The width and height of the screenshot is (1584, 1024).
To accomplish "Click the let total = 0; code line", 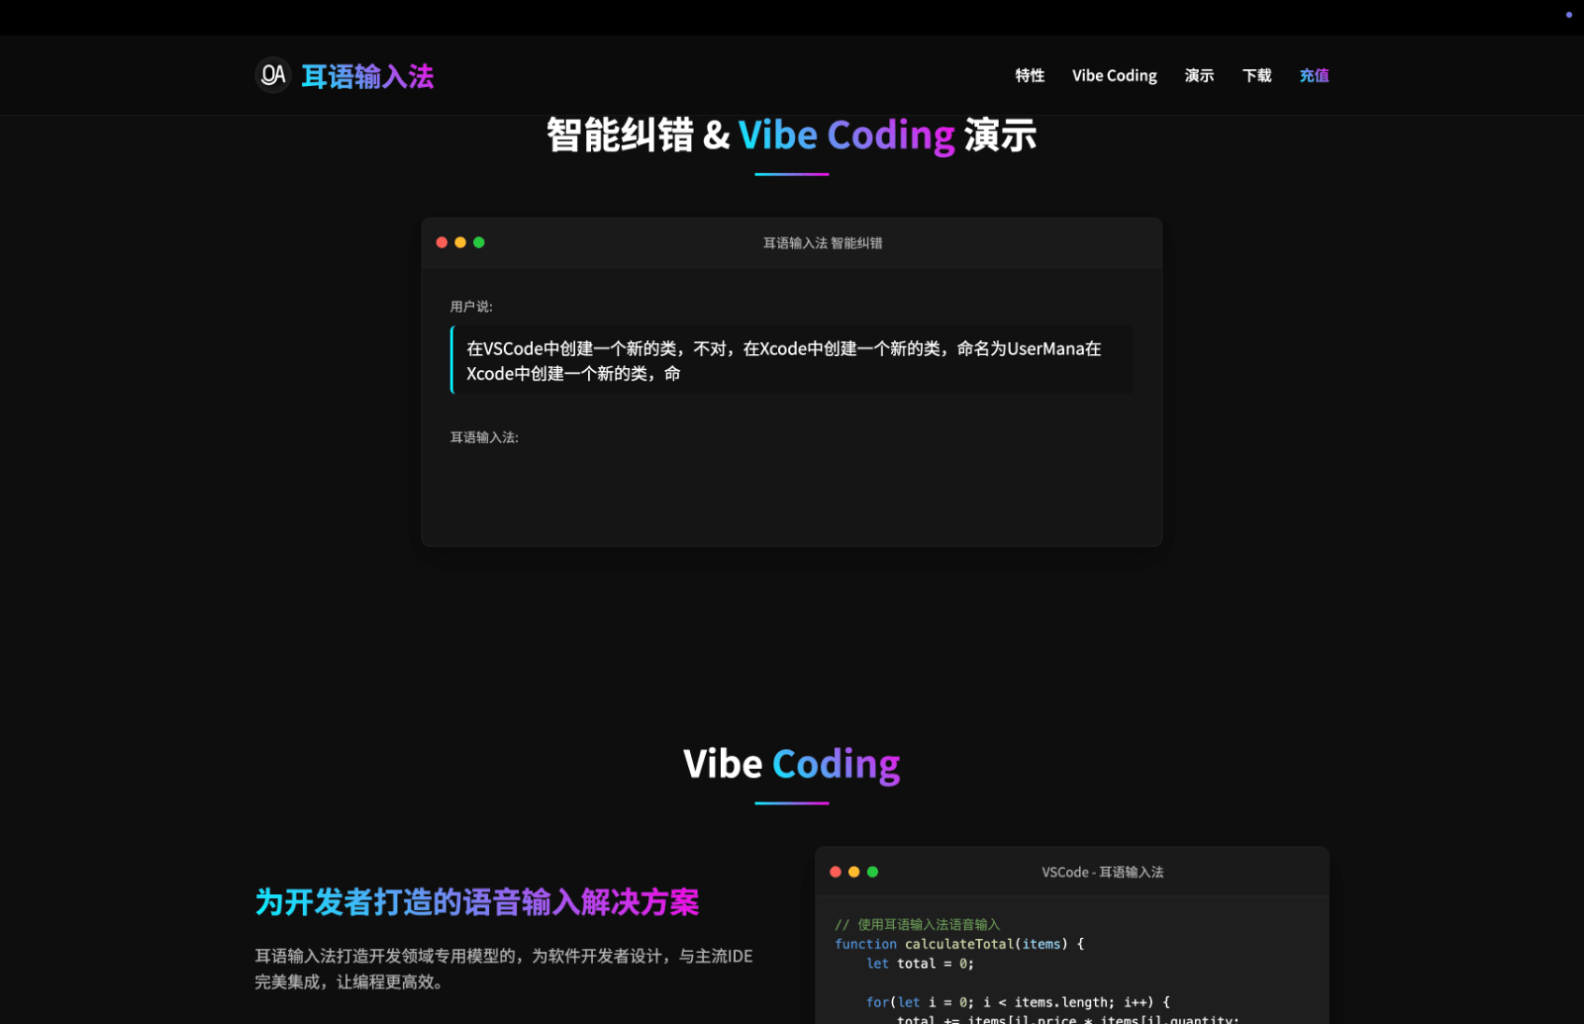I will [x=920, y=964].
